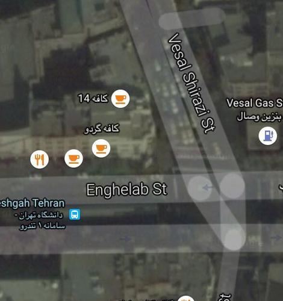Select the بنزین وصال Persian label
The image size is (283, 301).
pyautogui.click(x=260, y=117)
